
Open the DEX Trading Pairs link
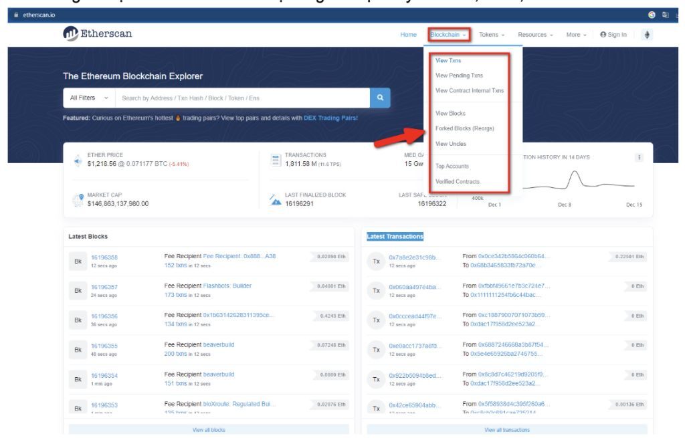330,118
